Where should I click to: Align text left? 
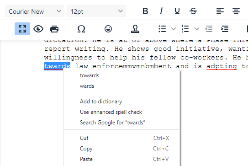pos(220,11)
